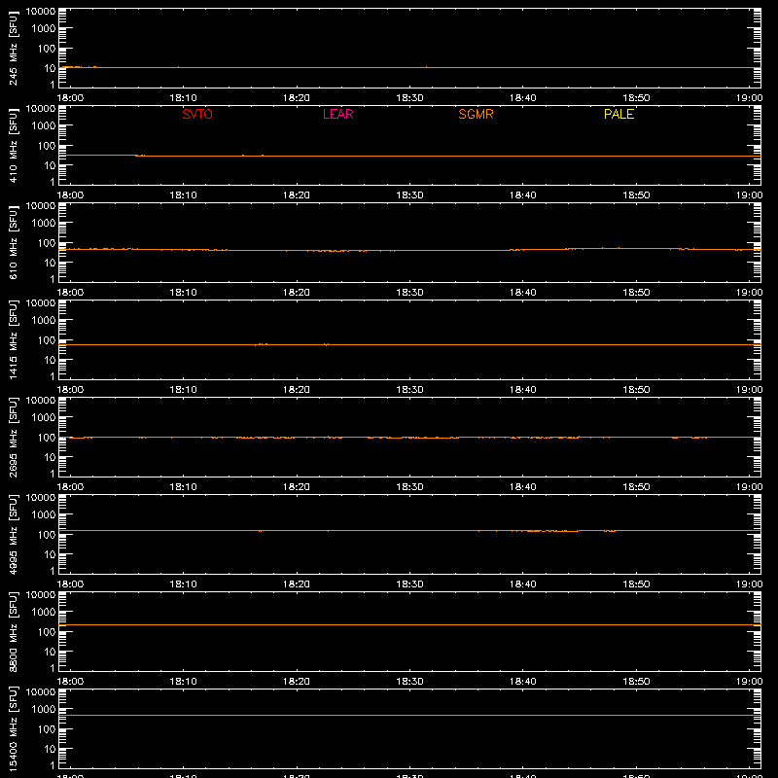Click the 18:10 label below the 2695 MHz panel
The image size is (778, 778).
183,487
